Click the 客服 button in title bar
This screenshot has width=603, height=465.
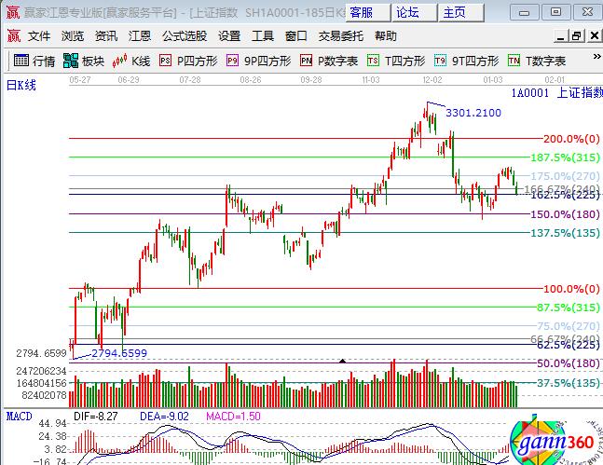click(x=362, y=12)
